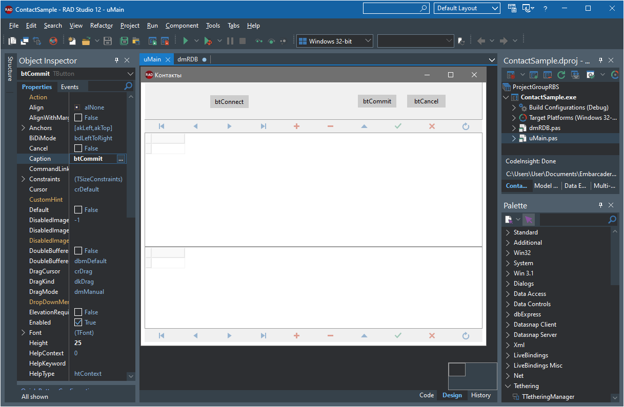Toggle the DoubleBuffered checkbox
624x407 pixels.
(78, 251)
